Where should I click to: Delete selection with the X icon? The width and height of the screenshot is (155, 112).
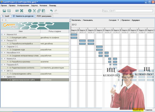coord(22,11)
